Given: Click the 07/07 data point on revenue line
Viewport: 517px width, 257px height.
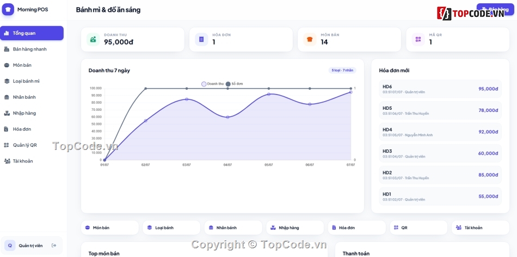Looking at the screenshot, I should coord(351,92).
